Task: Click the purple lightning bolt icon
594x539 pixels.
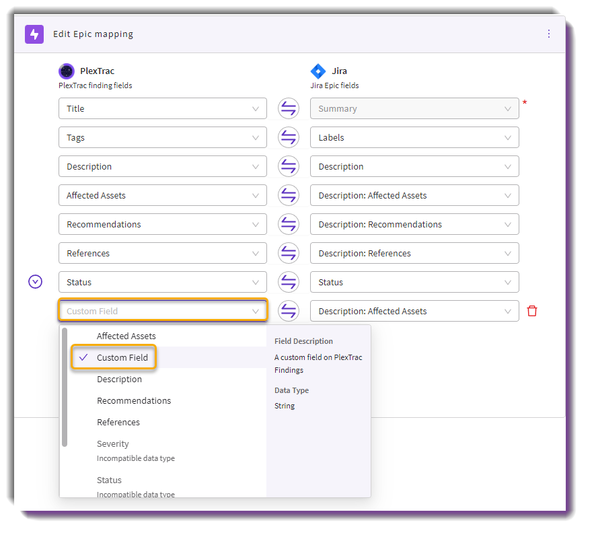Action: click(34, 34)
